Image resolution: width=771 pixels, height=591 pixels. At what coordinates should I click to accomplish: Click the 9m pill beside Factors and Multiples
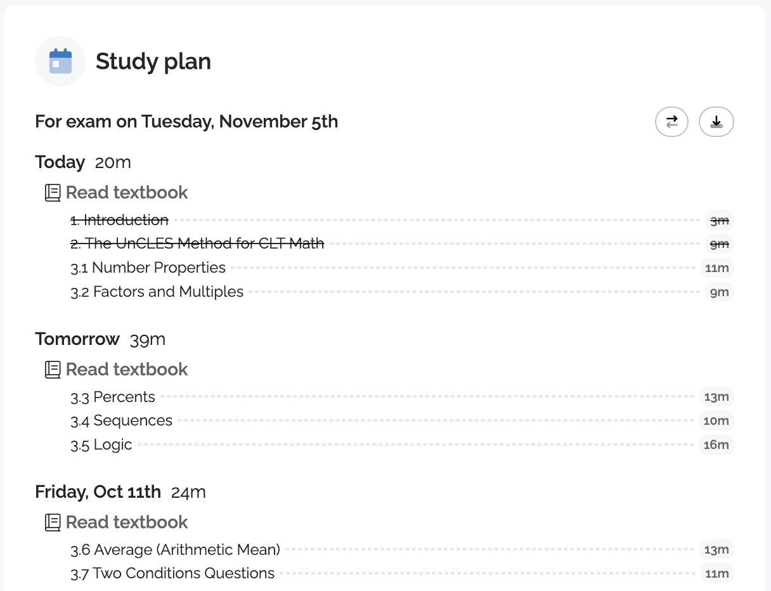[719, 292]
